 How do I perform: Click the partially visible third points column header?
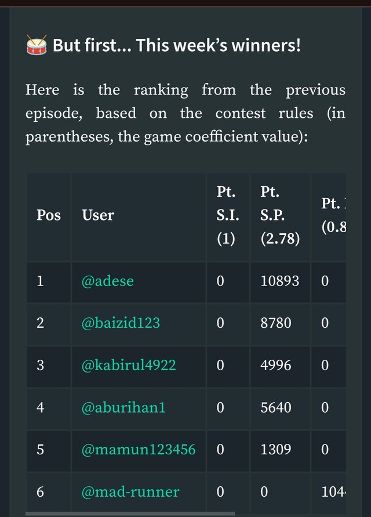click(x=333, y=215)
